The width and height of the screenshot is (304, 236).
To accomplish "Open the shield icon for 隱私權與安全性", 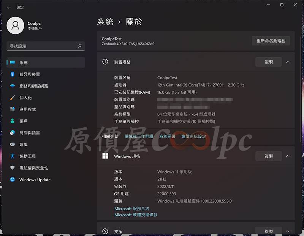I will pyautogui.click(x=13, y=168).
